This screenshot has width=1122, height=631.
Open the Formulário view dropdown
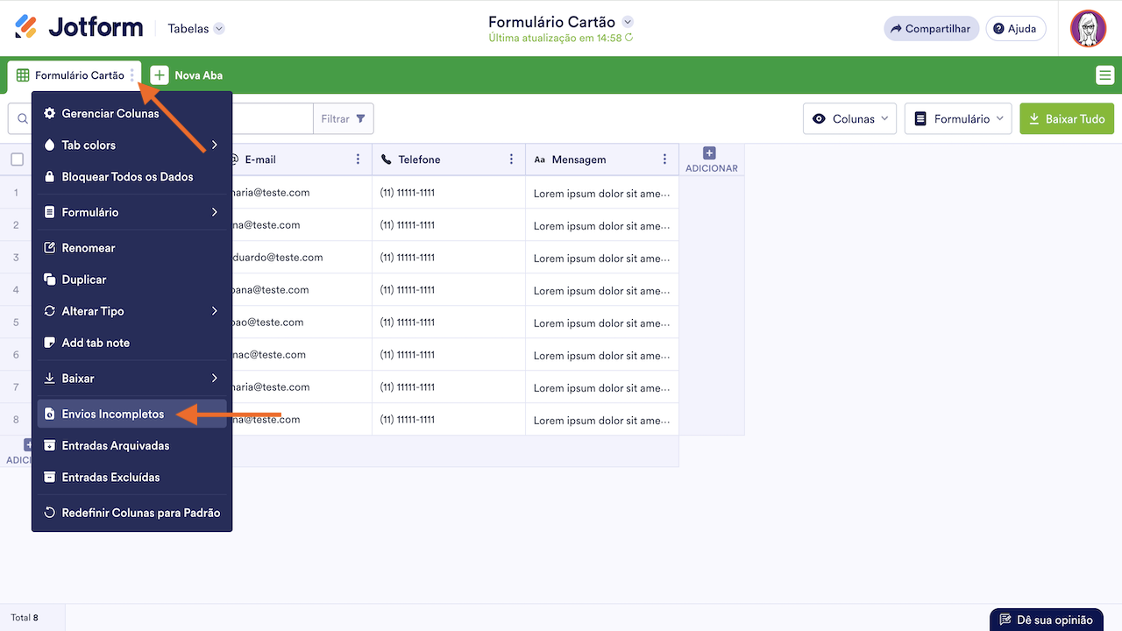958,119
